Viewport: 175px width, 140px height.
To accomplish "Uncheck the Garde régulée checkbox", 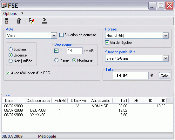I will 107,43.
